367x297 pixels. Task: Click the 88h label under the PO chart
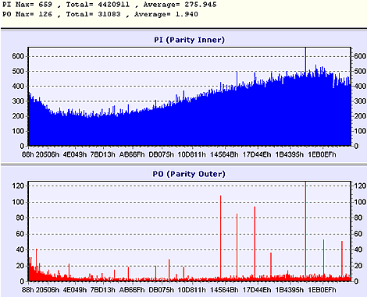click(x=28, y=289)
